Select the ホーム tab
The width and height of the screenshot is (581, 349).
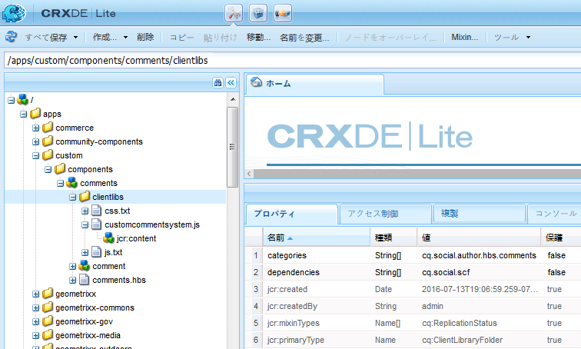pyautogui.click(x=315, y=84)
